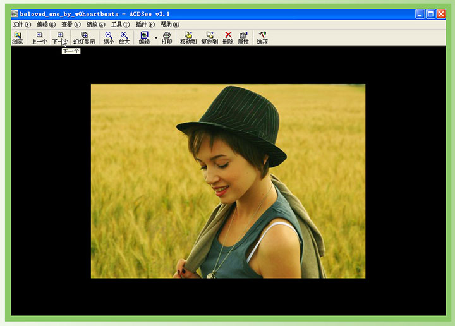Click the Copy To (复制到) icon

[x=209, y=38]
